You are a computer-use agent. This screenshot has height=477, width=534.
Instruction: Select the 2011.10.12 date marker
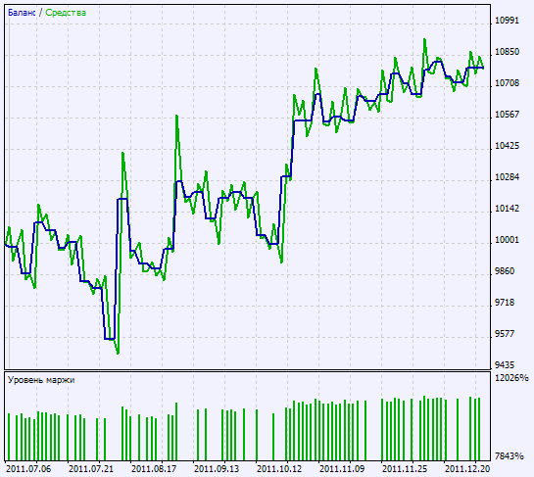(279, 469)
